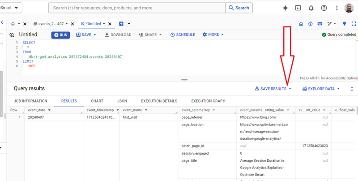The height and width of the screenshot is (181, 358).
Task: Toggle full screen editor mode
Action: 354,24
